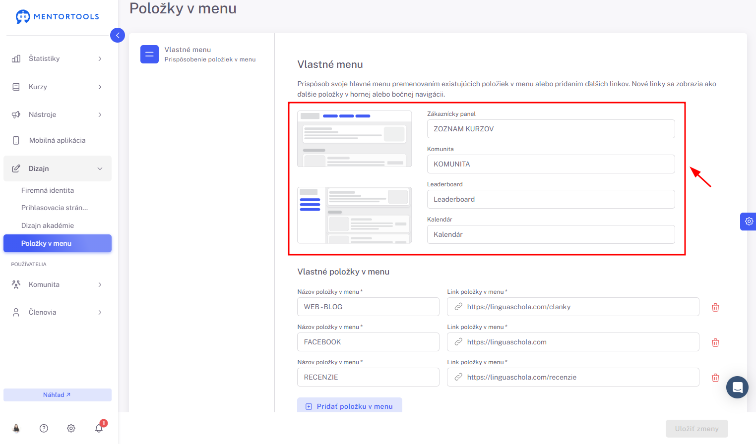Open settings gear in bottom sidebar
Viewport: 756px width, 444px height.
point(71,428)
